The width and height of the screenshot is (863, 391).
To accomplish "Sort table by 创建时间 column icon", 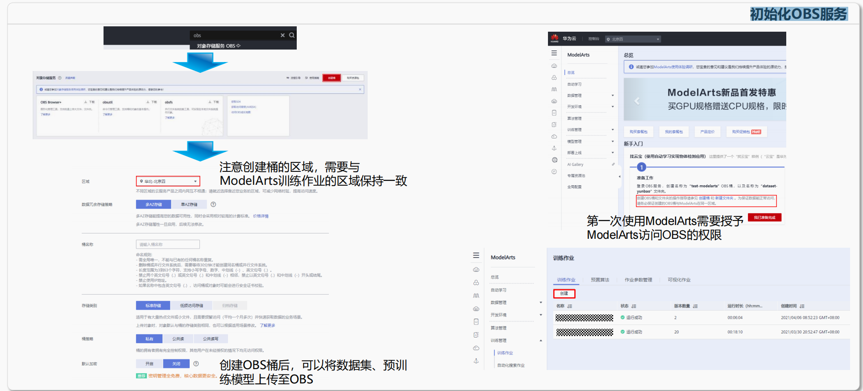I will (802, 306).
